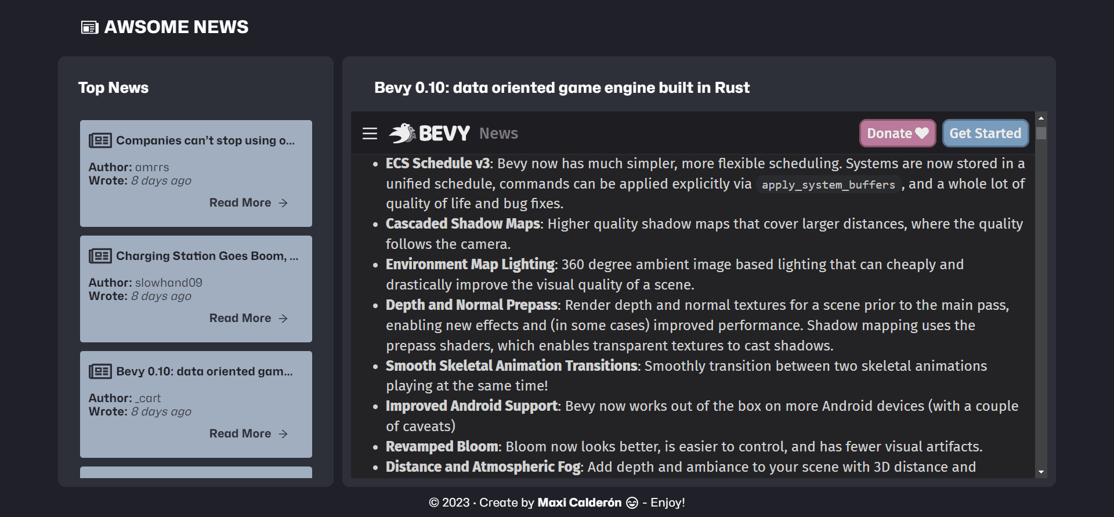Screen dimensions: 1114x517
Task: Click the Get Started button
Action: pyautogui.click(x=985, y=133)
